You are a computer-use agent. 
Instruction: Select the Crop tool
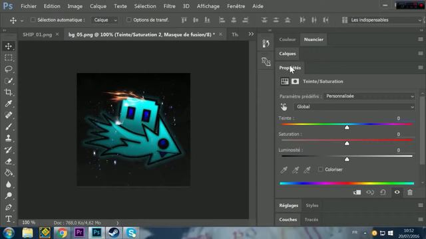click(9, 92)
